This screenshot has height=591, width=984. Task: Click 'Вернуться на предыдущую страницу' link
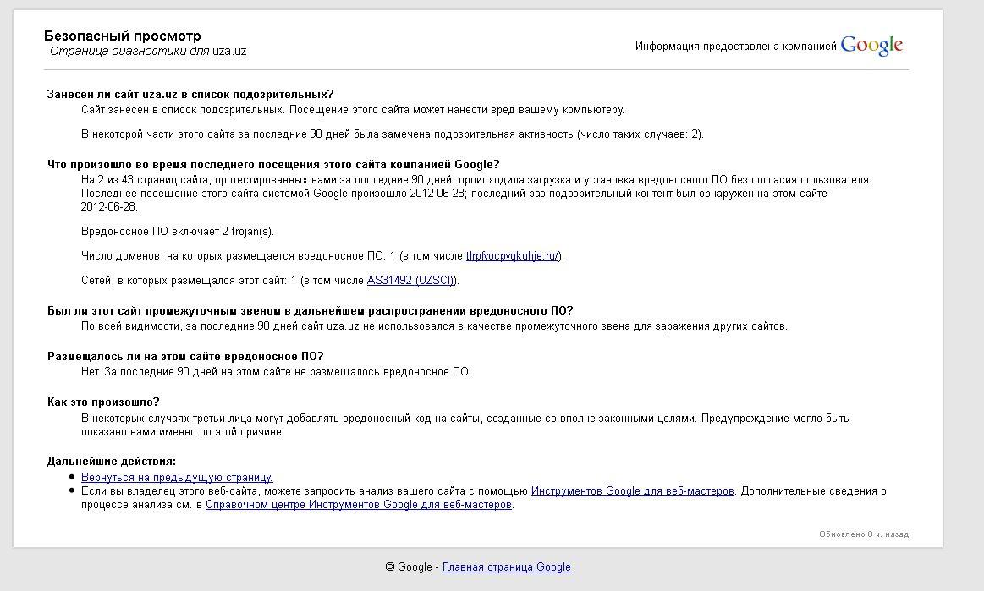[177, 478]
